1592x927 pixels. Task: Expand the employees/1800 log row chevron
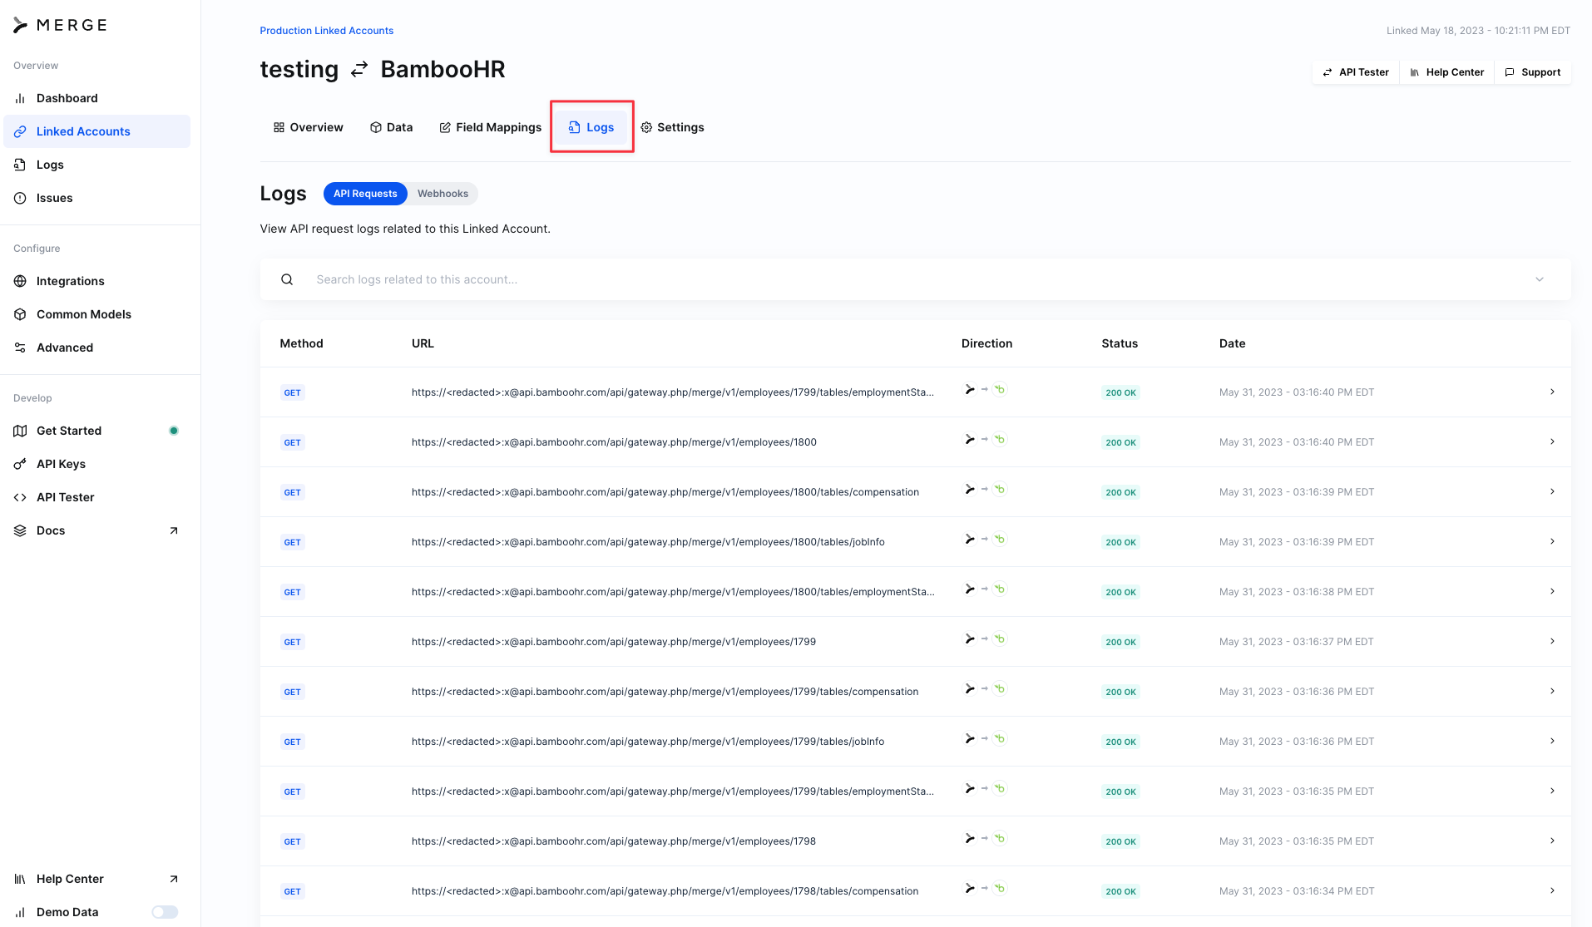[x=1552, y=441]
